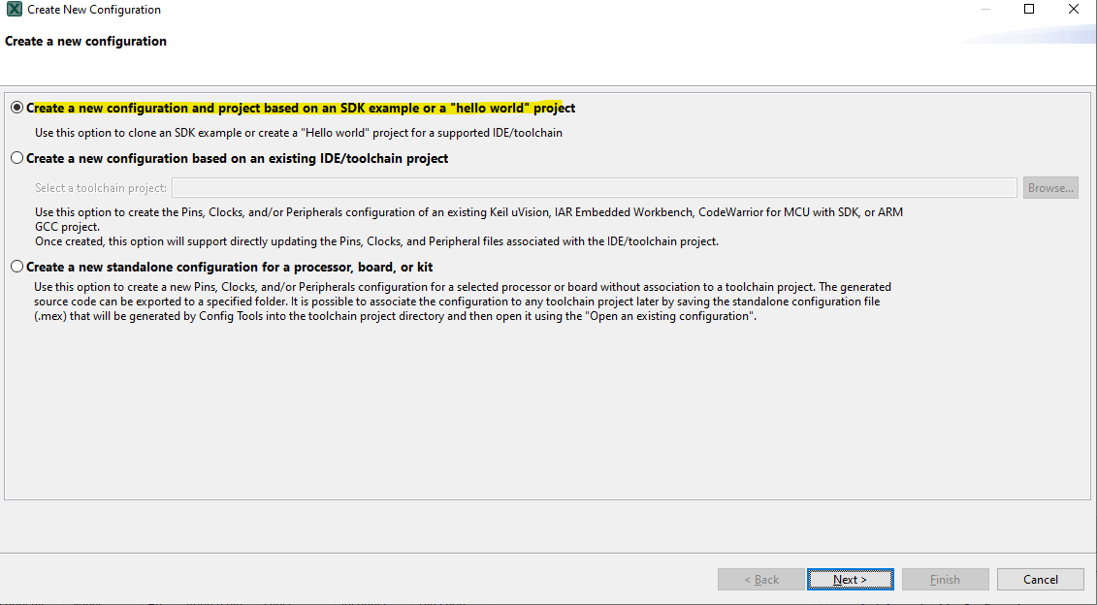1097x605 pixels.
Task: Click the blue banner graphic in the header
Action: coord(1033,36)
